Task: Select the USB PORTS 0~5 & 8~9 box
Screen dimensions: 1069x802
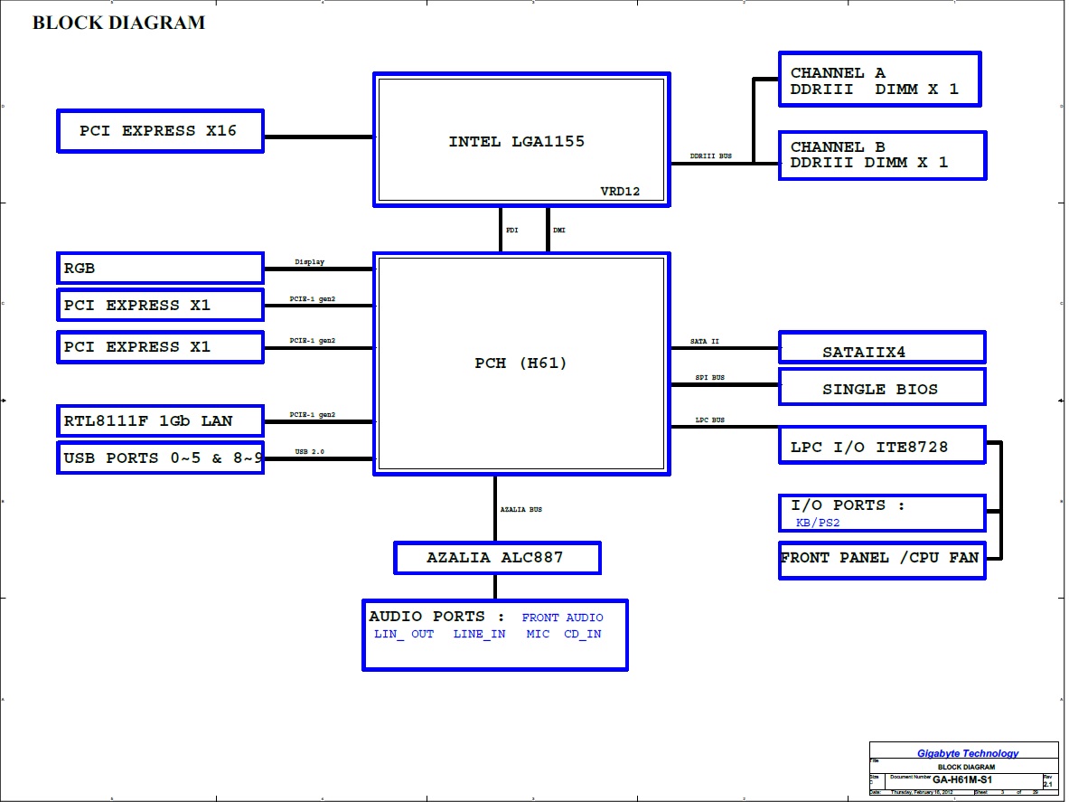Action: click(160, 458)
